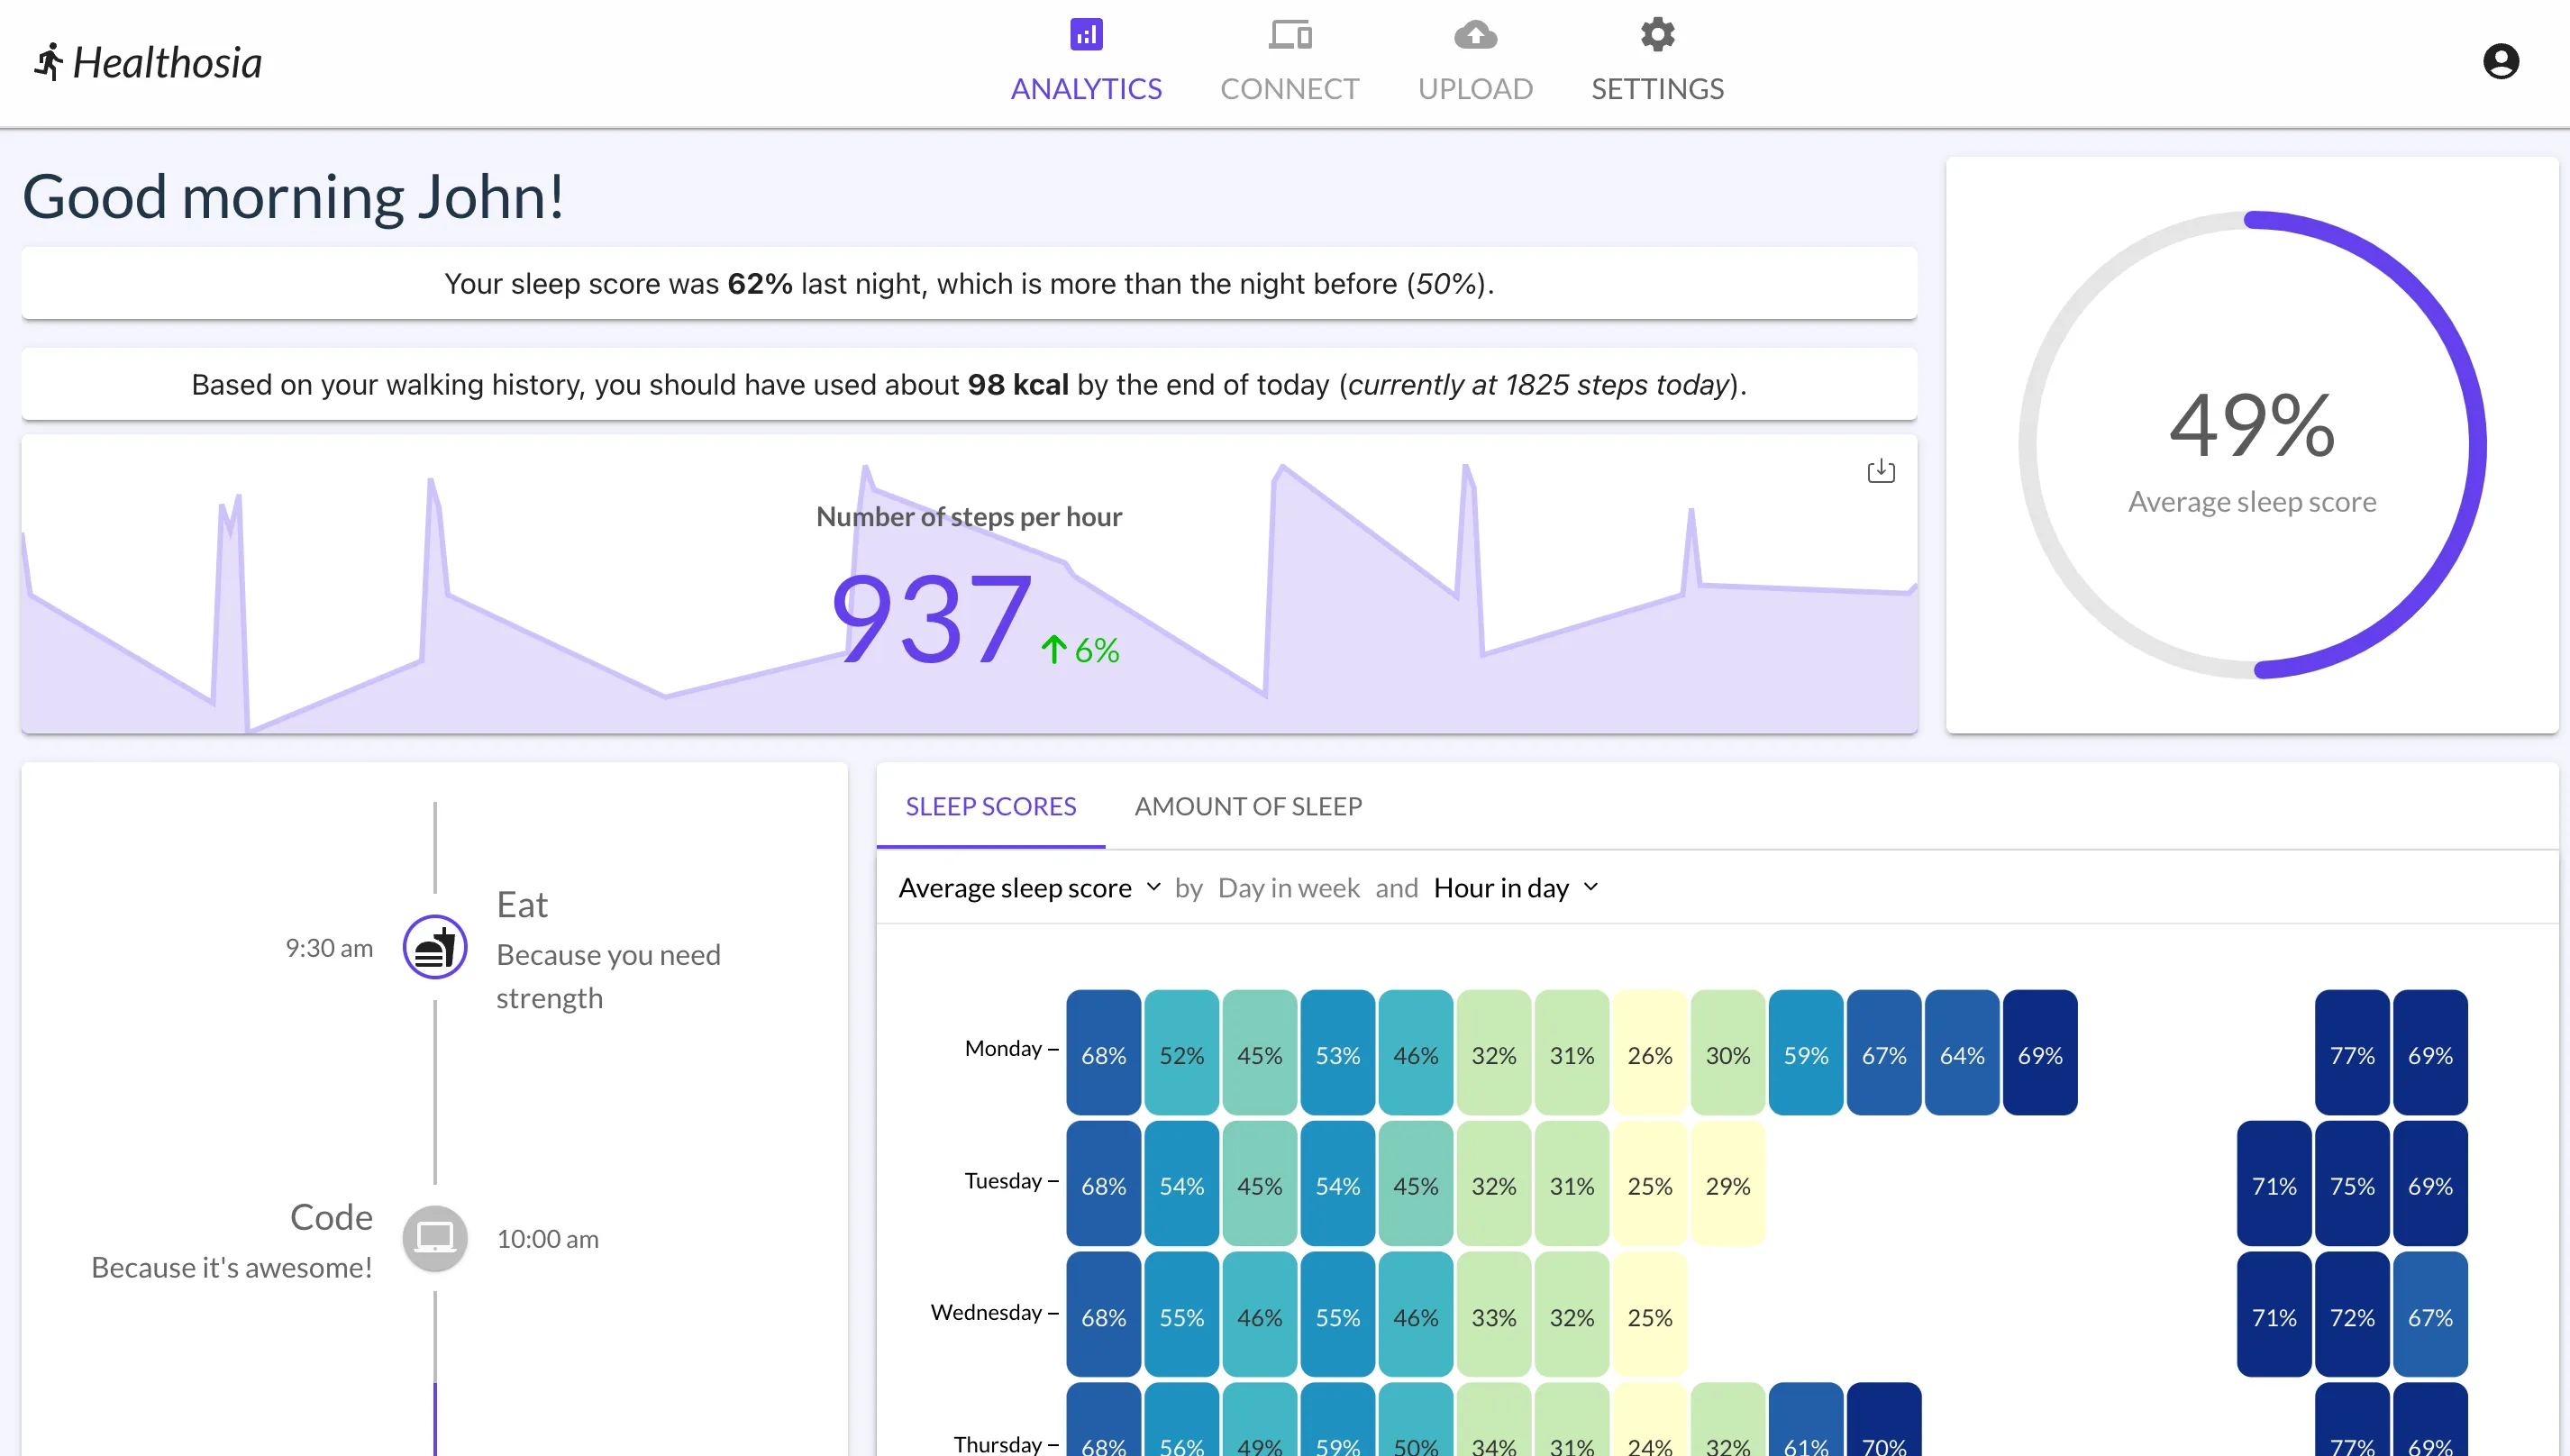Image resolution: width=2570 pixels, height=1456 pixels.
Task: Open the Hour in day dropdown
Action: click(1516, 888)
